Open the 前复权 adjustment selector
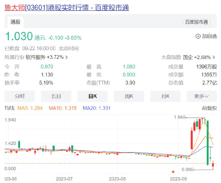221x183 pixels. [x=209, y=108]
